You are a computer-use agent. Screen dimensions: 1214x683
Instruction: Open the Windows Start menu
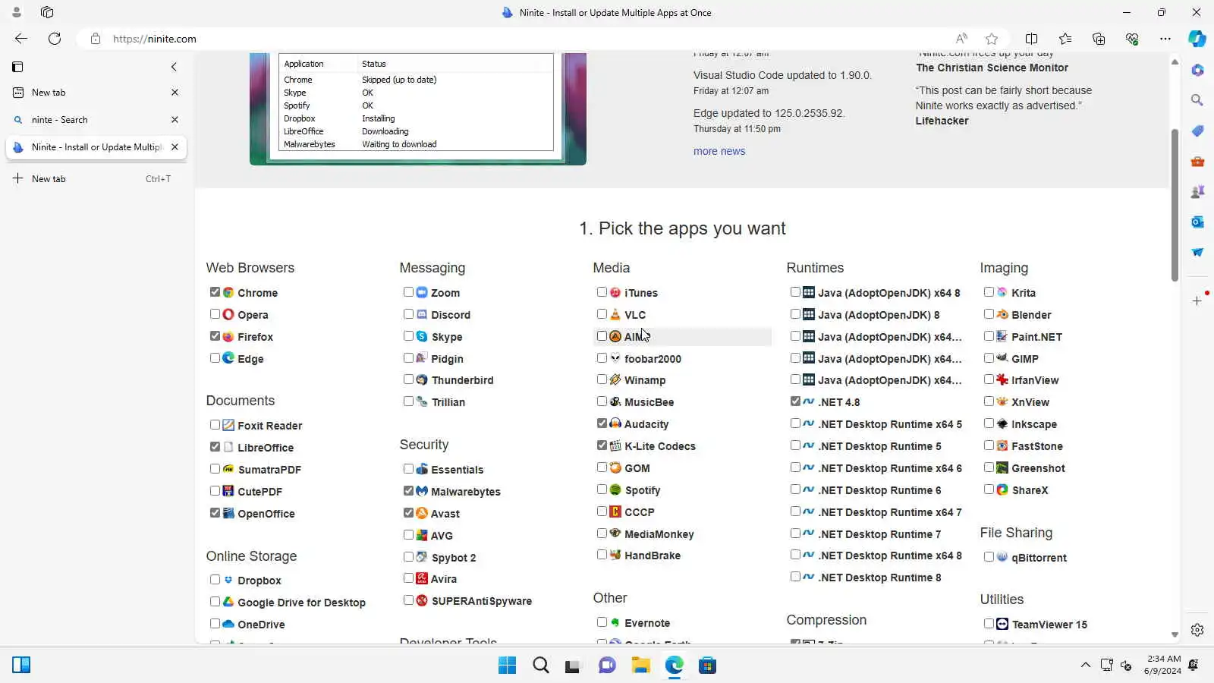508,666
